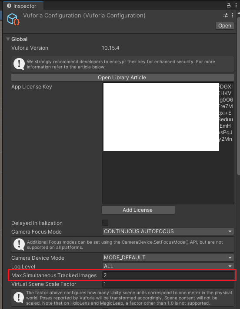The height and width of the screenshot is (309, 240).
Task: Open the Log Level dropdown
Action: tap(168, 266)
